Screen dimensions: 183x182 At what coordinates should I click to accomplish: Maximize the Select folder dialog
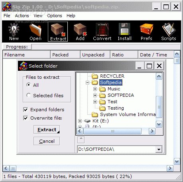point(149,66)
